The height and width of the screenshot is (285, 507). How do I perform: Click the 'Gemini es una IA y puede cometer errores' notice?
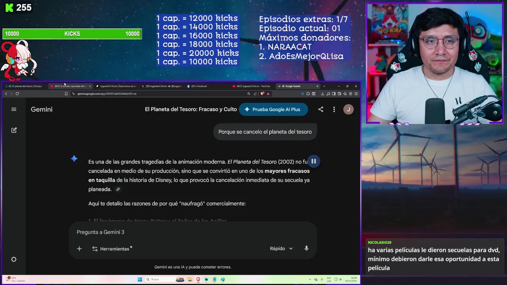[x=193, y=267]
